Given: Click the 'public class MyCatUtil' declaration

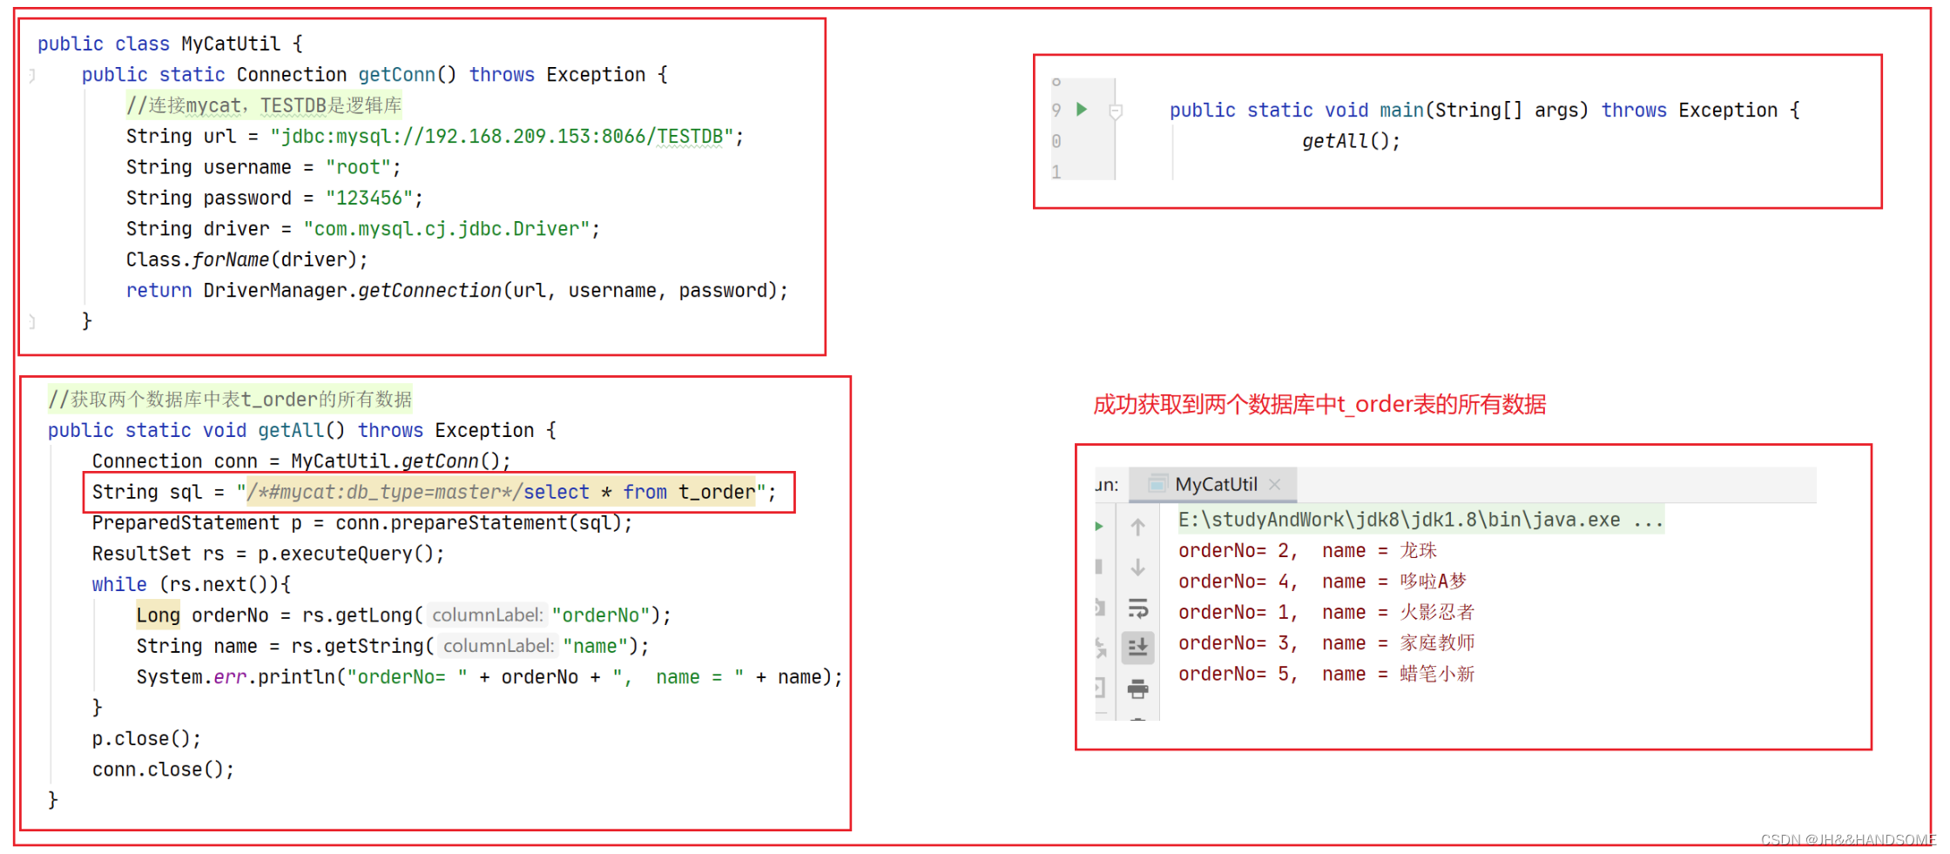Looking at the screenshot, I should [x=170, y=44].
